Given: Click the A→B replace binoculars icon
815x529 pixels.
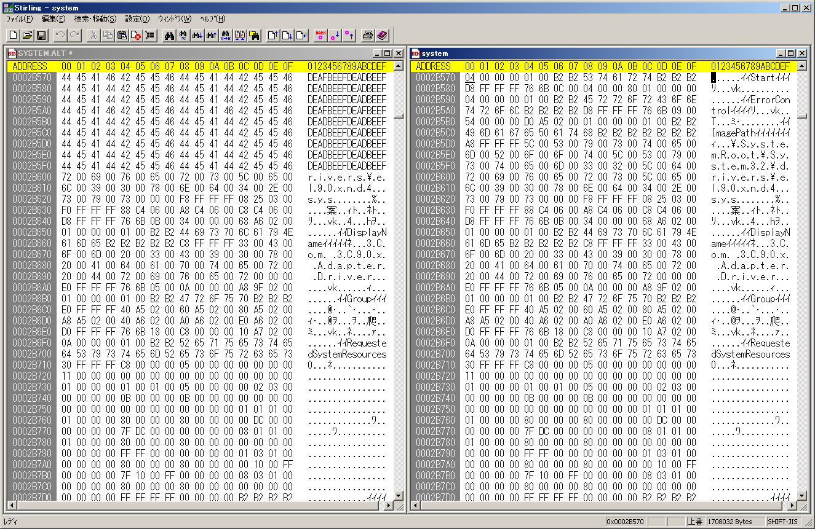Looking at the screenshot, I should click(x=226, y=35).
